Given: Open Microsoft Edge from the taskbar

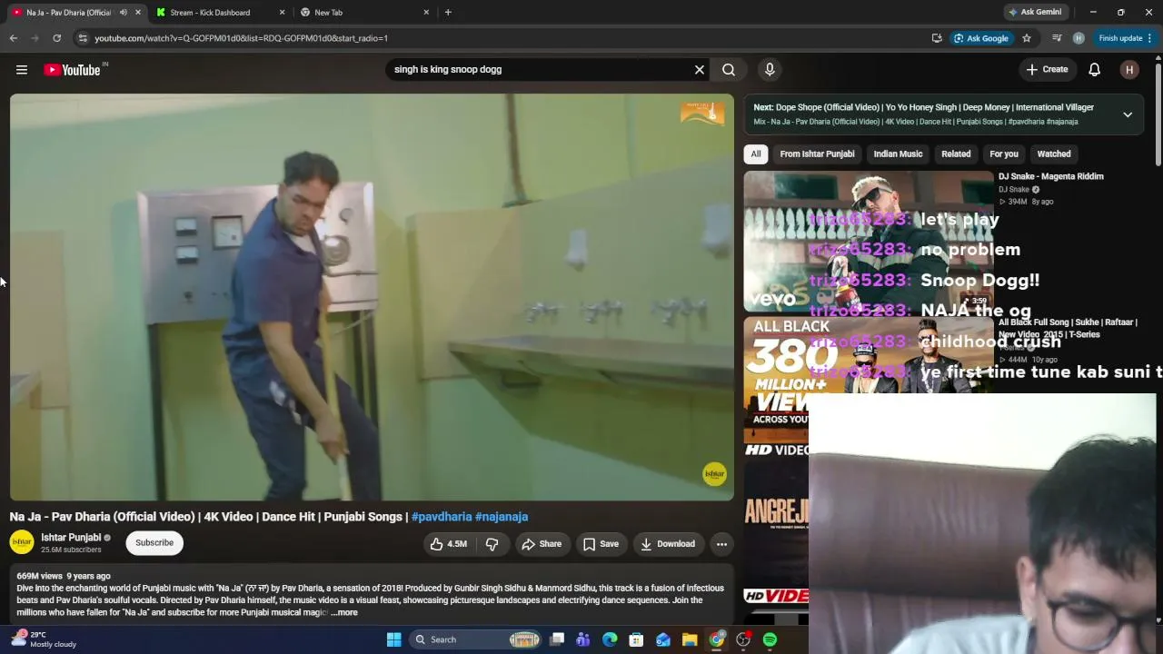Looking at the screenshot, I should tap(610, 639).
